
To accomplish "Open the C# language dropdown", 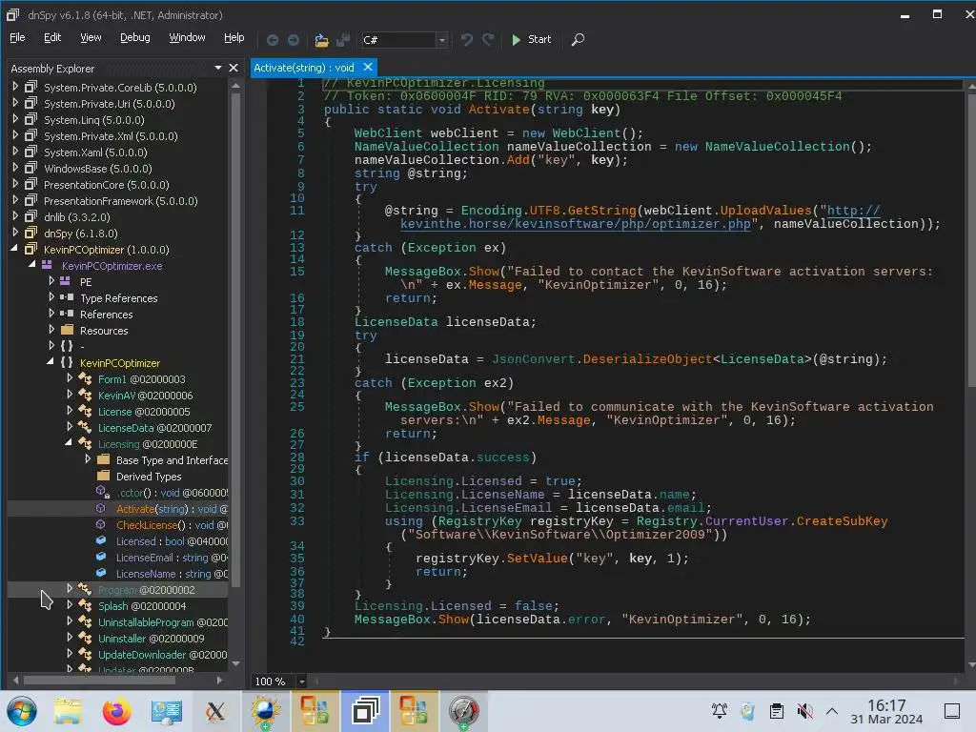I will coord(442,40).
